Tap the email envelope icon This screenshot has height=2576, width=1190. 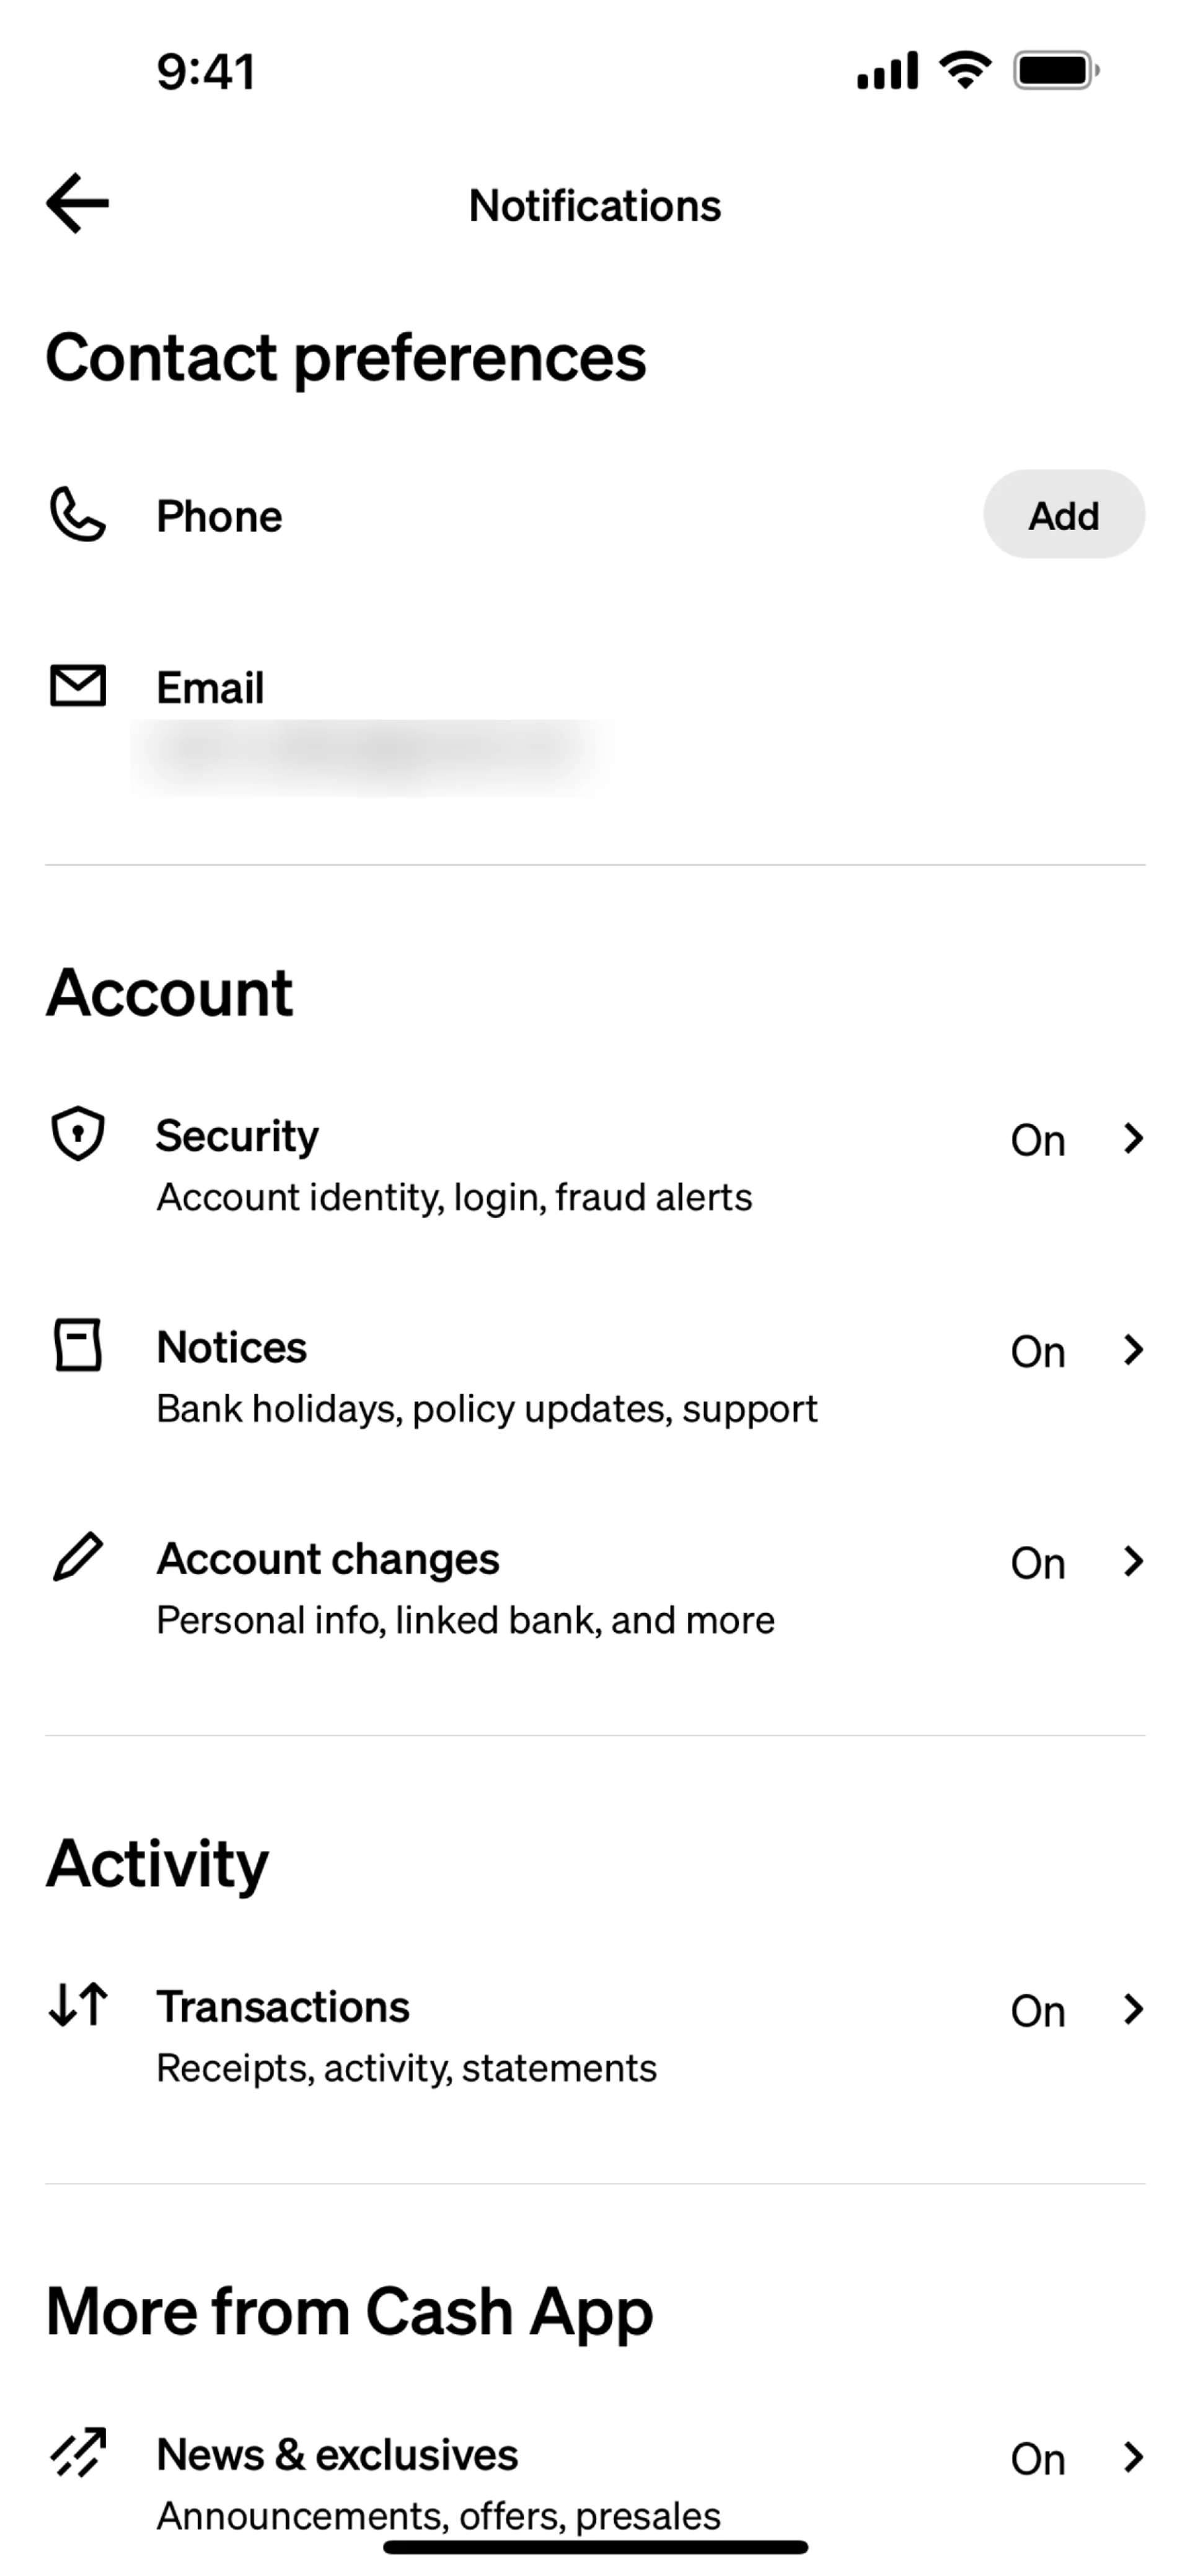[78, 686]
